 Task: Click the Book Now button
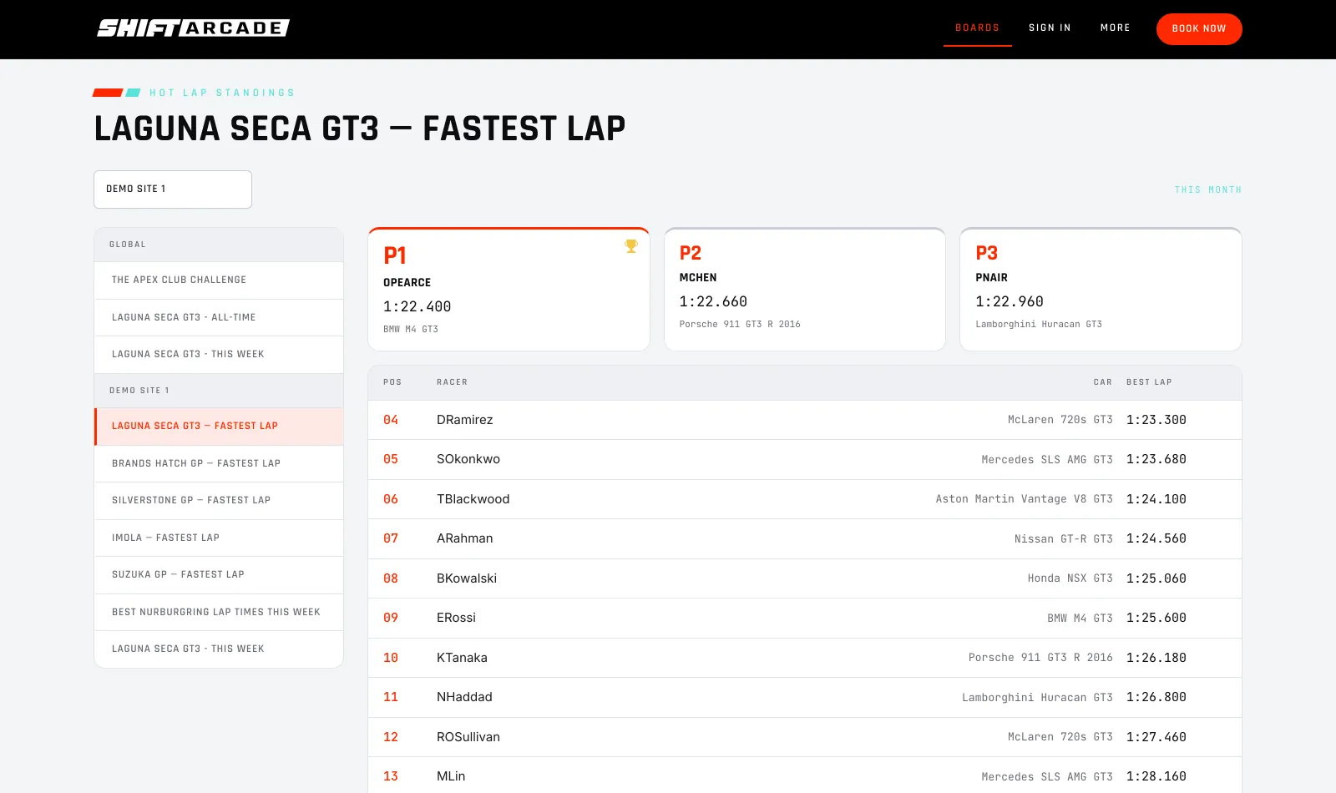[x=1199, y=29]
